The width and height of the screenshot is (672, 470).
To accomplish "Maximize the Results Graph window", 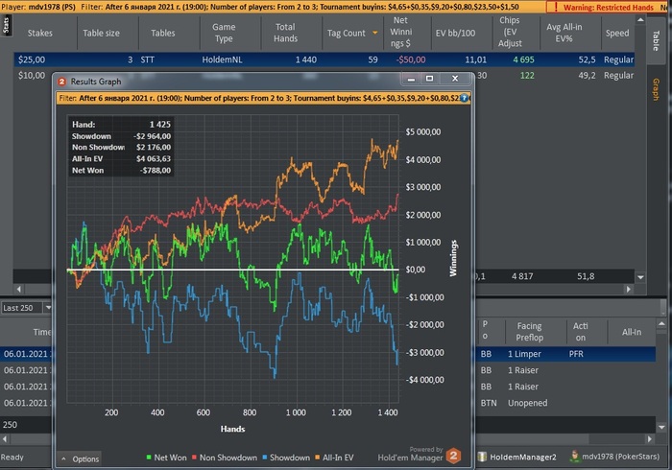I will [x=429, y=79].
